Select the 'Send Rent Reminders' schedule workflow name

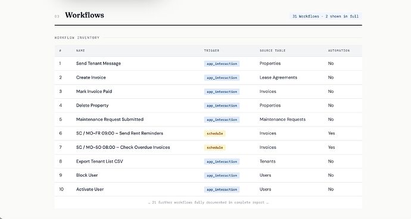click(x=120, y=133)
